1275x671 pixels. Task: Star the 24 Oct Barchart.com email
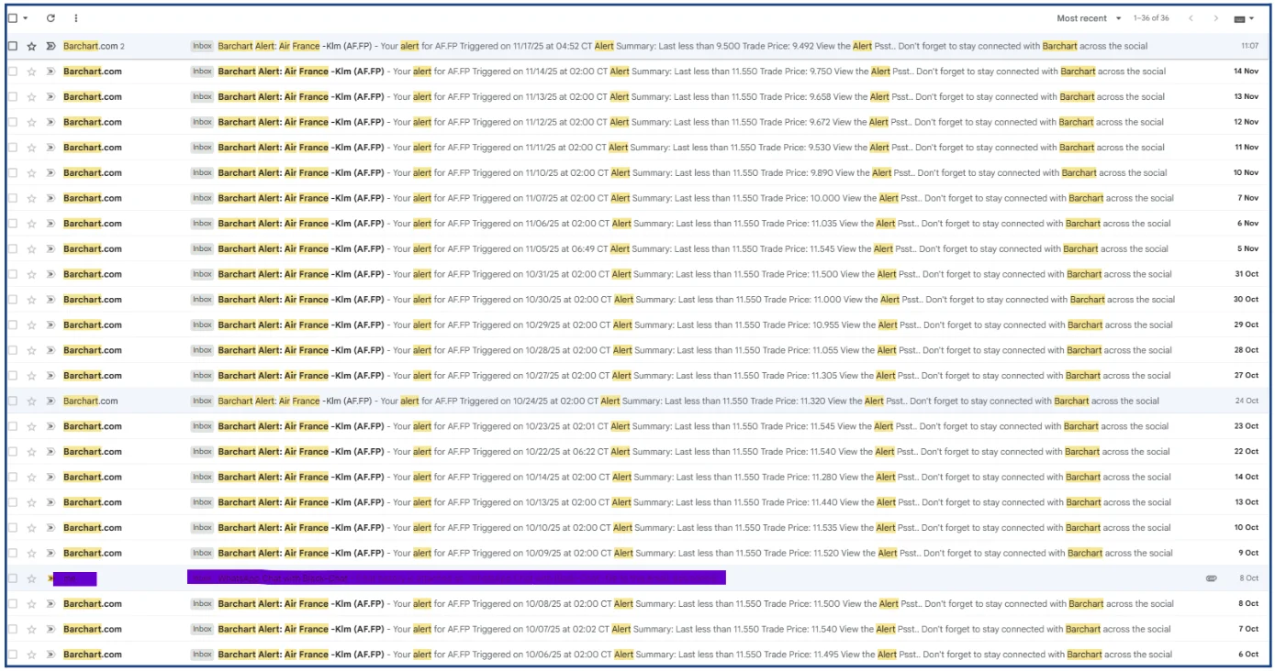(32, 400)
